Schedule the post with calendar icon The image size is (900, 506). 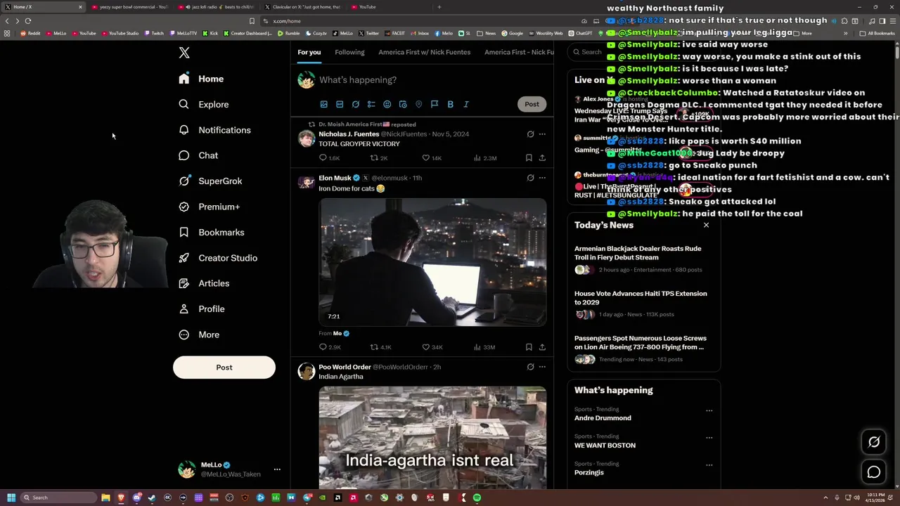coord(403,104)
